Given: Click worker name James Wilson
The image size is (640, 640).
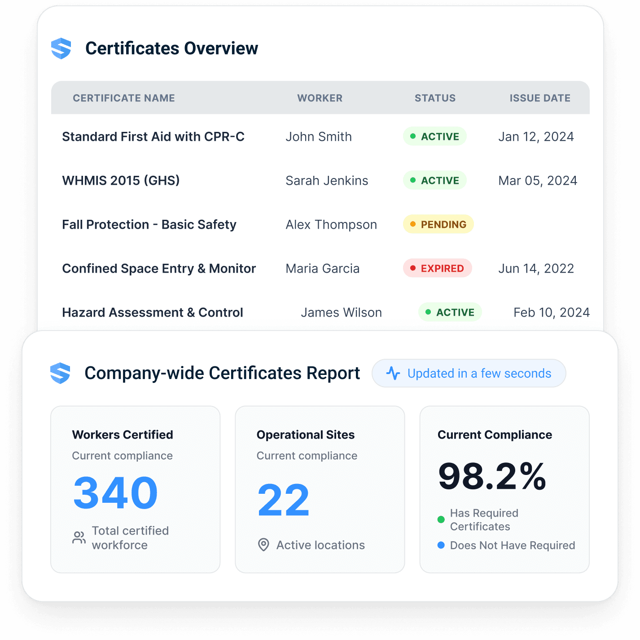Looking at the screenshot, I should tap(342, 312).
